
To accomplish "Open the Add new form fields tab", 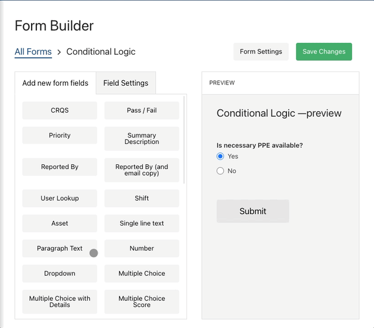I will tap(55, 83).
